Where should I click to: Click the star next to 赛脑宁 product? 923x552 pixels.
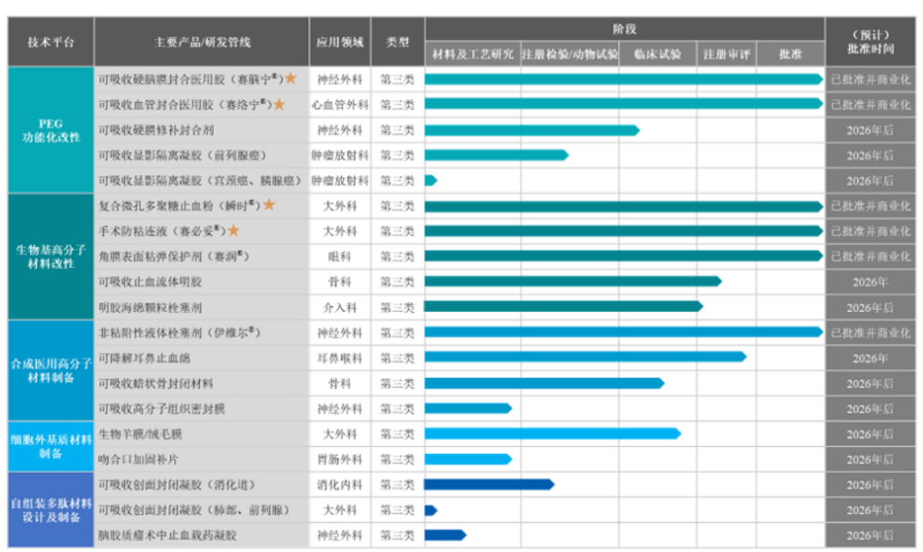(x=291, y=79)
